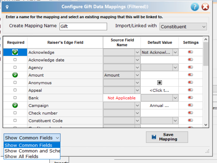Check Required box for Constituent Code
This screenshot has width=217, height=163.
(15, 120)
